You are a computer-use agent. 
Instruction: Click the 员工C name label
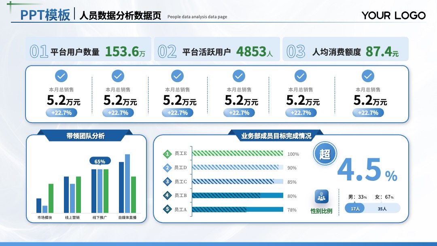180,182
